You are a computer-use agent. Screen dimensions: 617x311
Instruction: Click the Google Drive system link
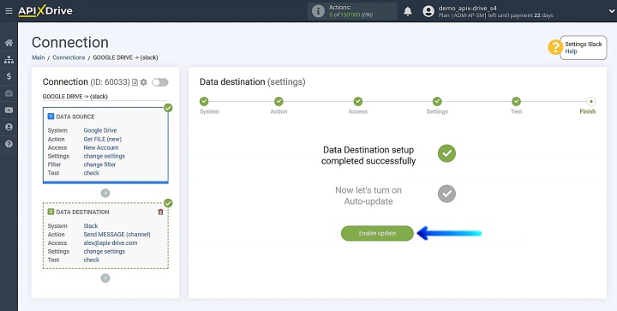[x=100, y=130]
